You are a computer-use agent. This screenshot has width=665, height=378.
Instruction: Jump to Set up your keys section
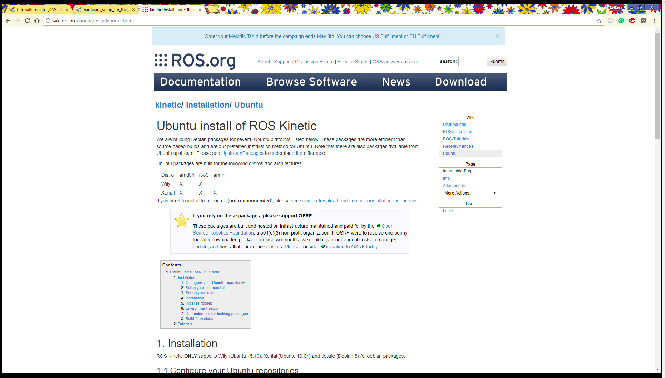(x=200, y=293)
